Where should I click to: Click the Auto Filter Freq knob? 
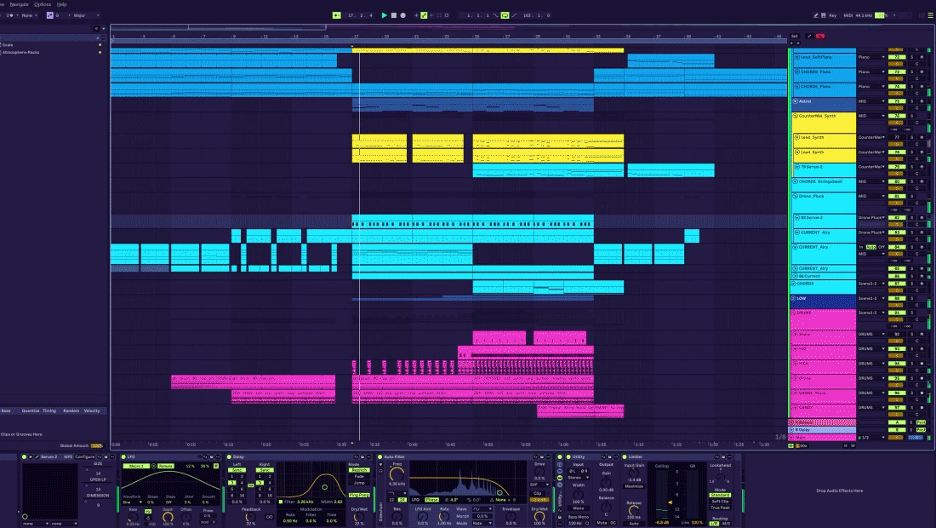click(397, 474)
